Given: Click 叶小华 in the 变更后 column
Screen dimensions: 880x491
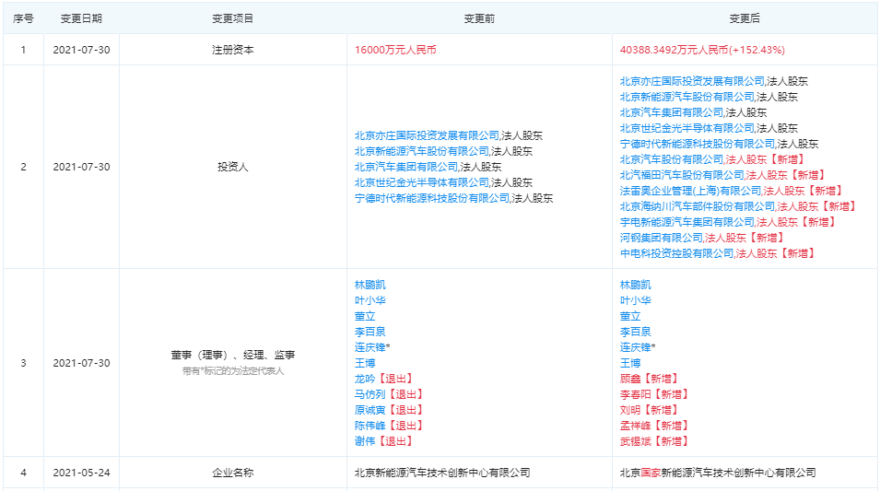Looking at the screenshot, I should coord(635,300).
